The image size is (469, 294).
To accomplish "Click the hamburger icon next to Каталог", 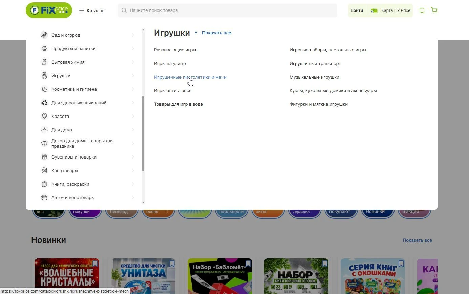I will pos(82,10).
